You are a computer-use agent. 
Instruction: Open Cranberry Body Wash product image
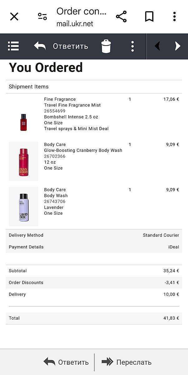(24, 161)
